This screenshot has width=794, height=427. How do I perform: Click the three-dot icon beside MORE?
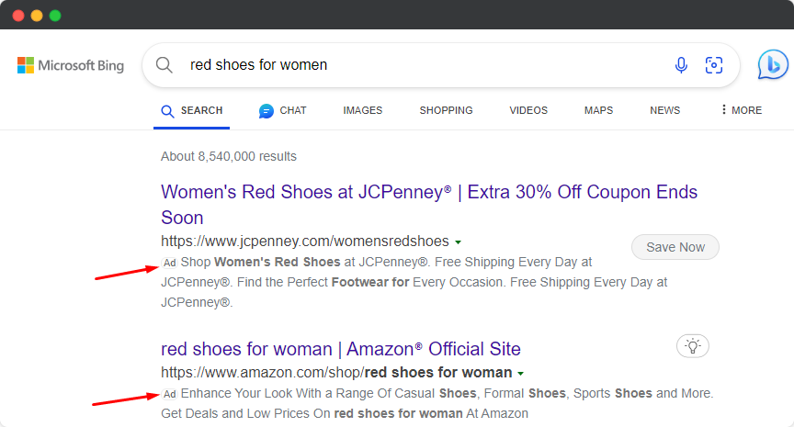tap(723, 109)
